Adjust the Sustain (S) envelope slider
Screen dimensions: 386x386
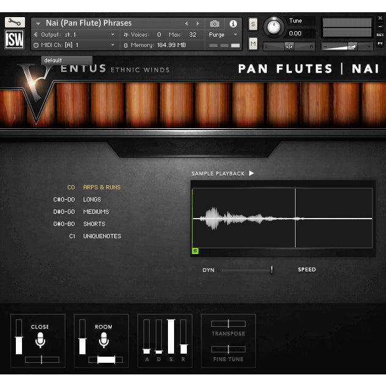tap(171, 337)
